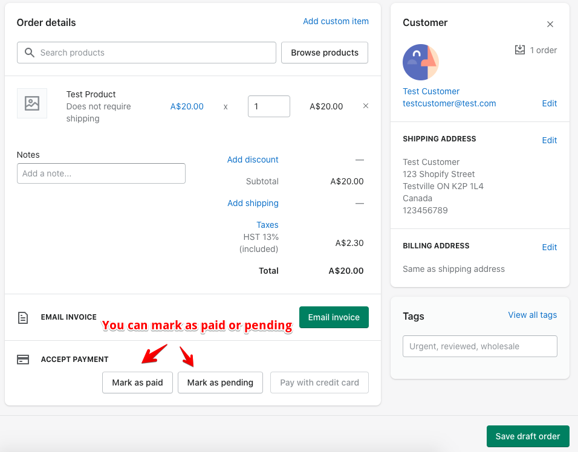Open Browse products

click(x=325, y=53)
